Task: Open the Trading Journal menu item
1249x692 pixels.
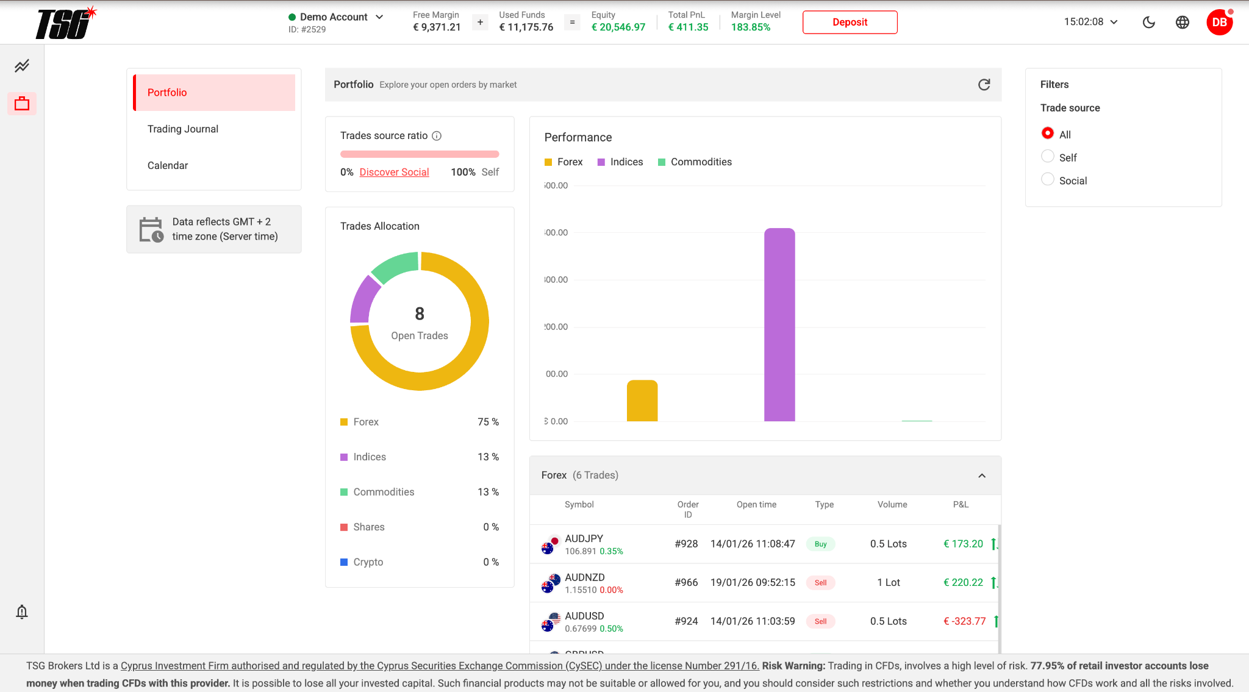Action: coord(214,129)
